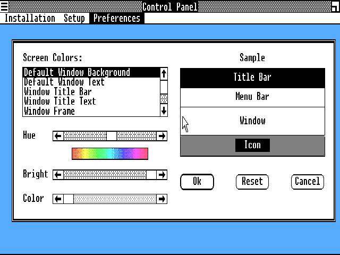Select Default Window Text in list
This screenshot has width=340, height=255.
point(91,82)
